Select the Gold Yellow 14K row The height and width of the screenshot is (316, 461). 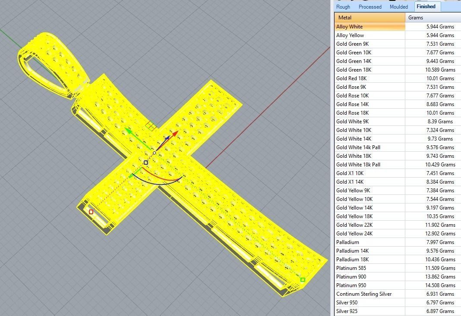pyautogui.click(x=398, y=207)
